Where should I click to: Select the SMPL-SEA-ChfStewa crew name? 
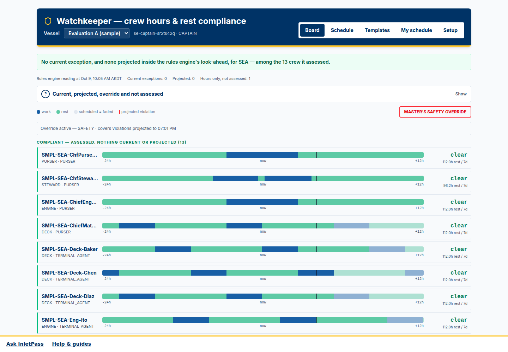click(x=70, y=178)
